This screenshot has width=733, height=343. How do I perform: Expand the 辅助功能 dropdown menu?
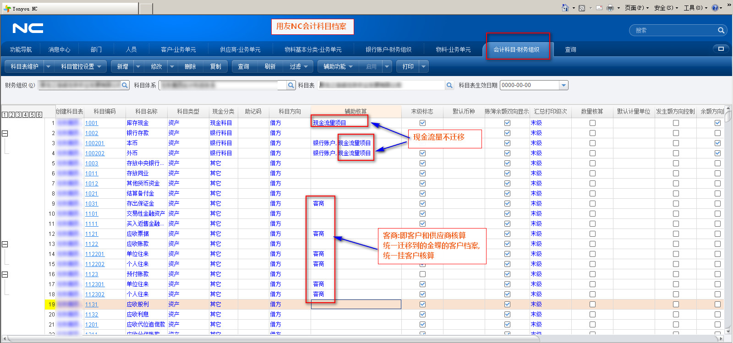click(338, 67)
